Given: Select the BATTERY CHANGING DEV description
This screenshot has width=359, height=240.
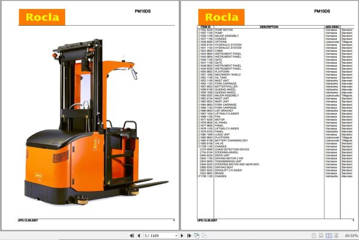Looking at the screenshot, I should click(x=231, y=140).
